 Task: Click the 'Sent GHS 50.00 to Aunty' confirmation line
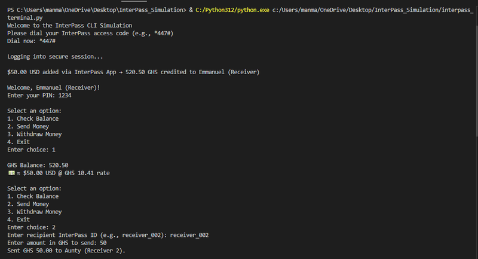[x=66, y=251]
